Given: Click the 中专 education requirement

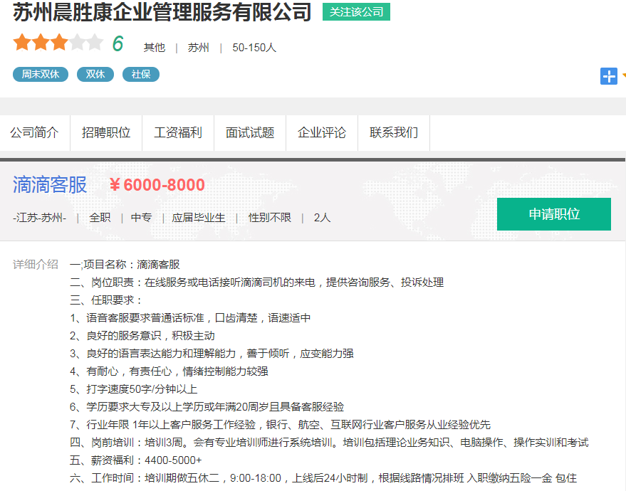Looking at the screenshot, I should click(x=141, y=218).
